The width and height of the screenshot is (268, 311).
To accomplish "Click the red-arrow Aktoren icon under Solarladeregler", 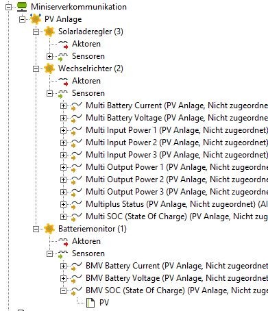I will pyautogui.click(x=63, y=45).
